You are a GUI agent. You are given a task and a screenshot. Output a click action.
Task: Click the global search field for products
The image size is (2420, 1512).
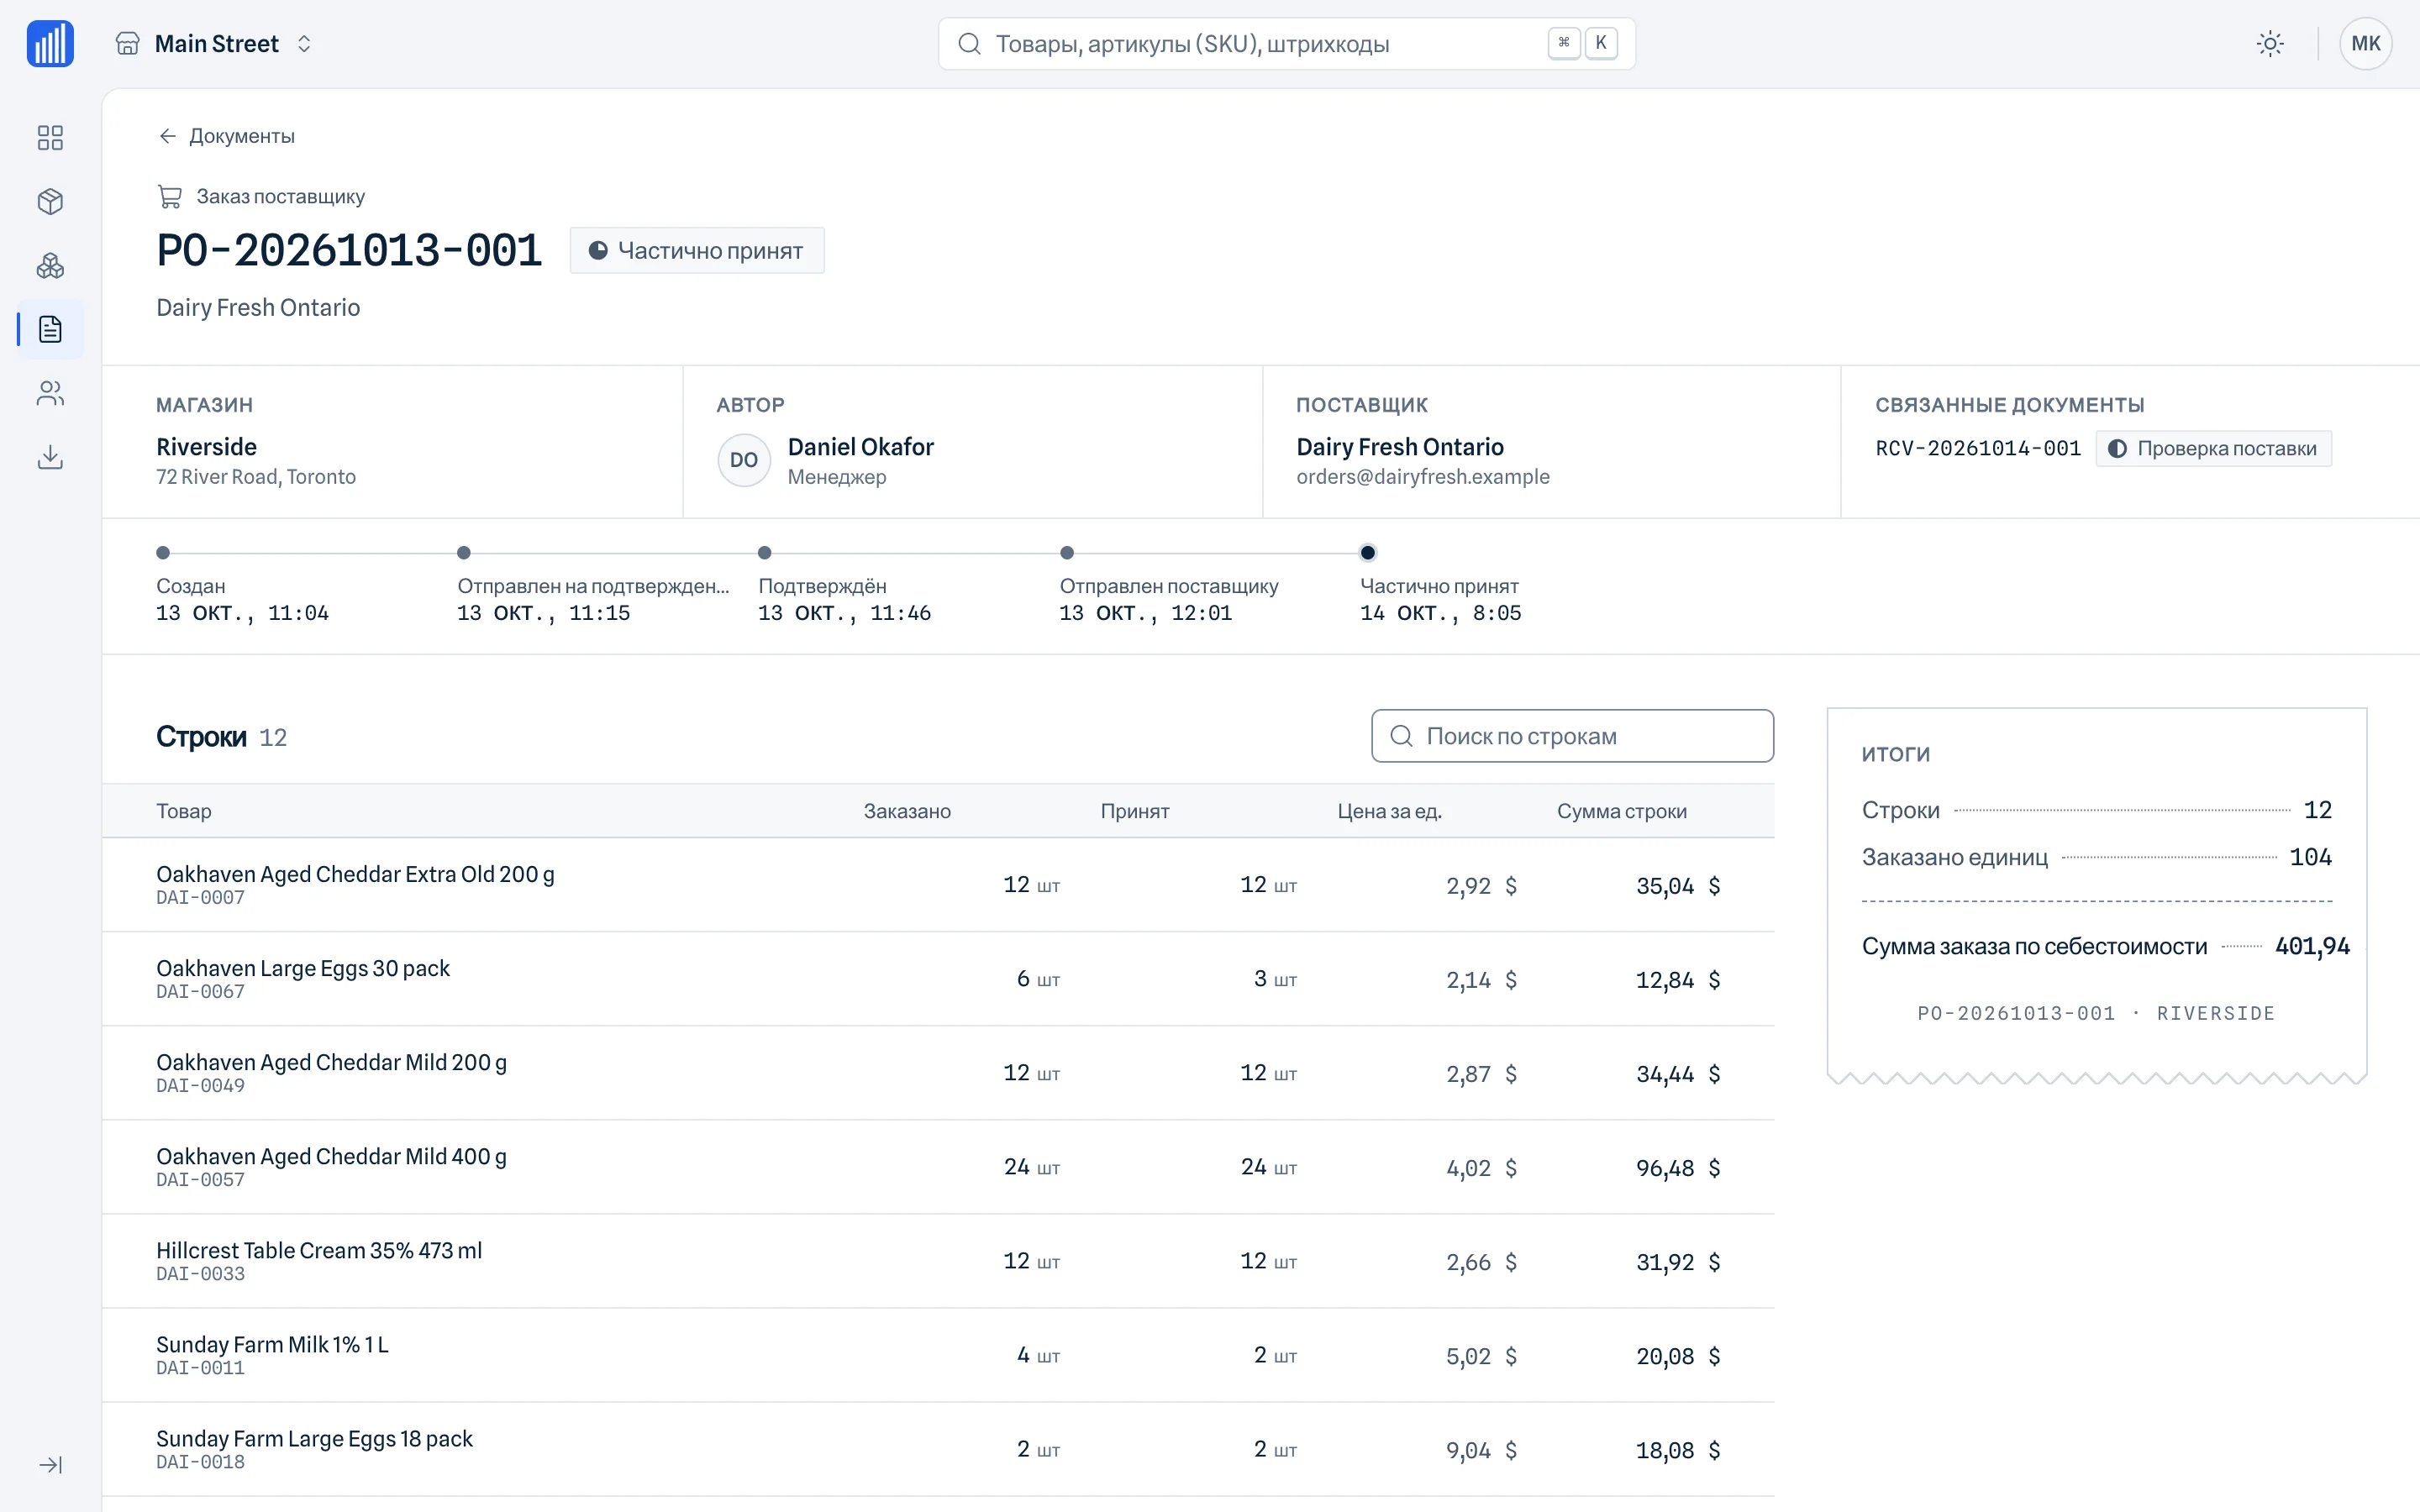pos(1286,44)
